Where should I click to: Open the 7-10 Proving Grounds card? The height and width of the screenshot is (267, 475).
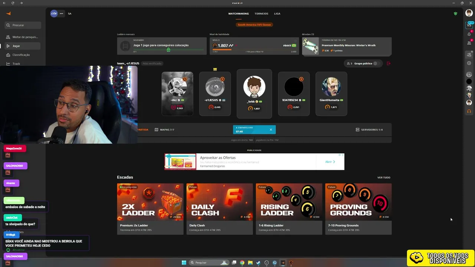[358, 209]
